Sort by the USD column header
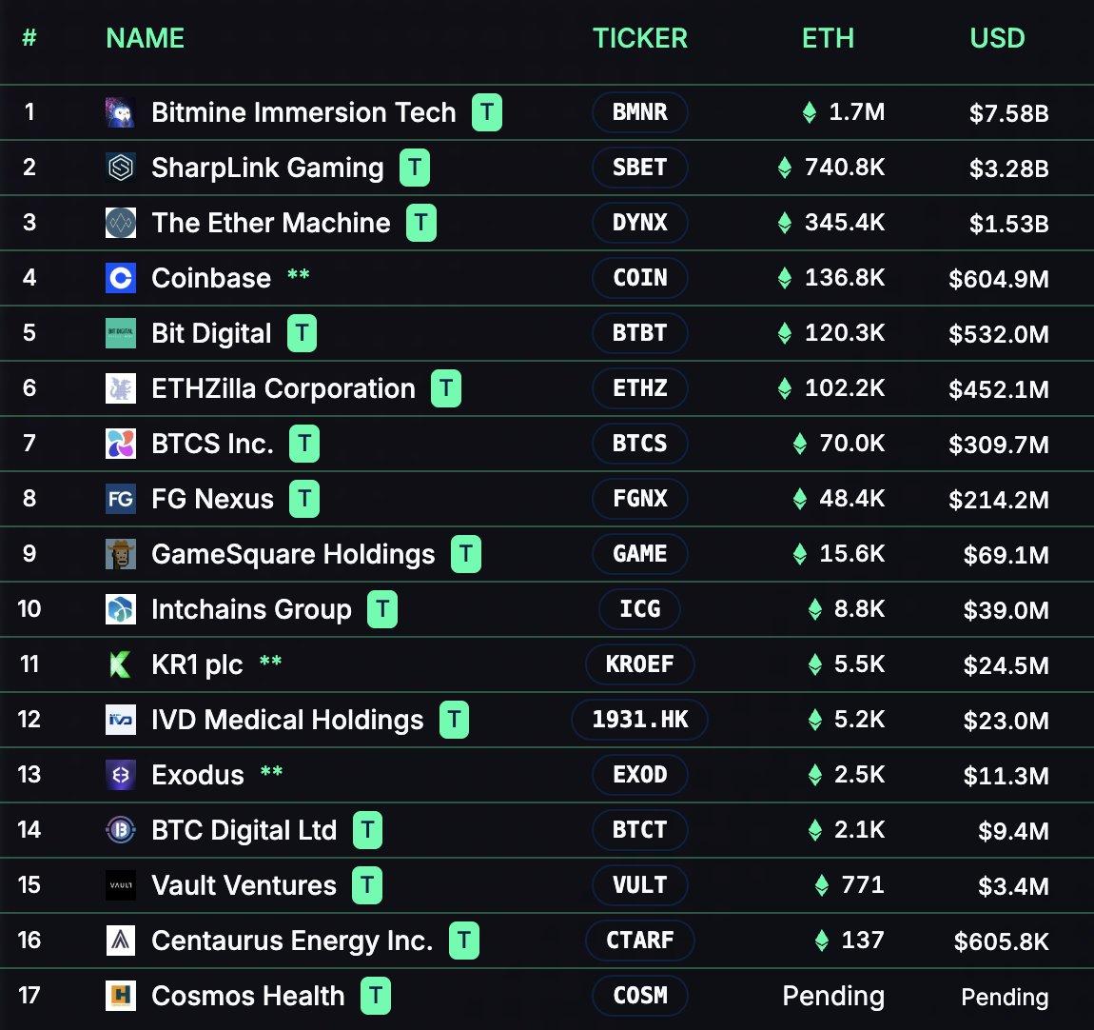 [x=997, y=38]
